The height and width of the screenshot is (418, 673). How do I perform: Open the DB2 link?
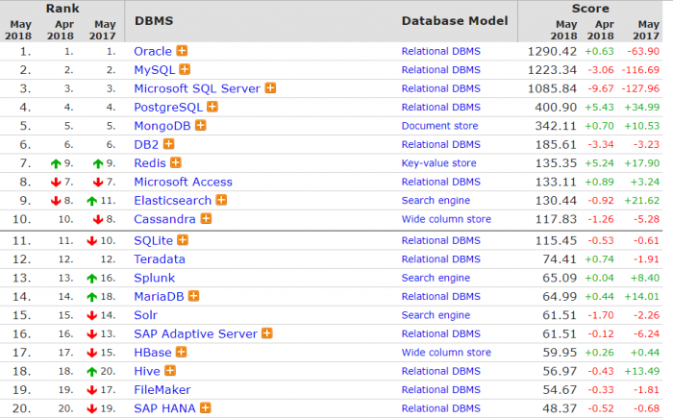coord(146,145)
